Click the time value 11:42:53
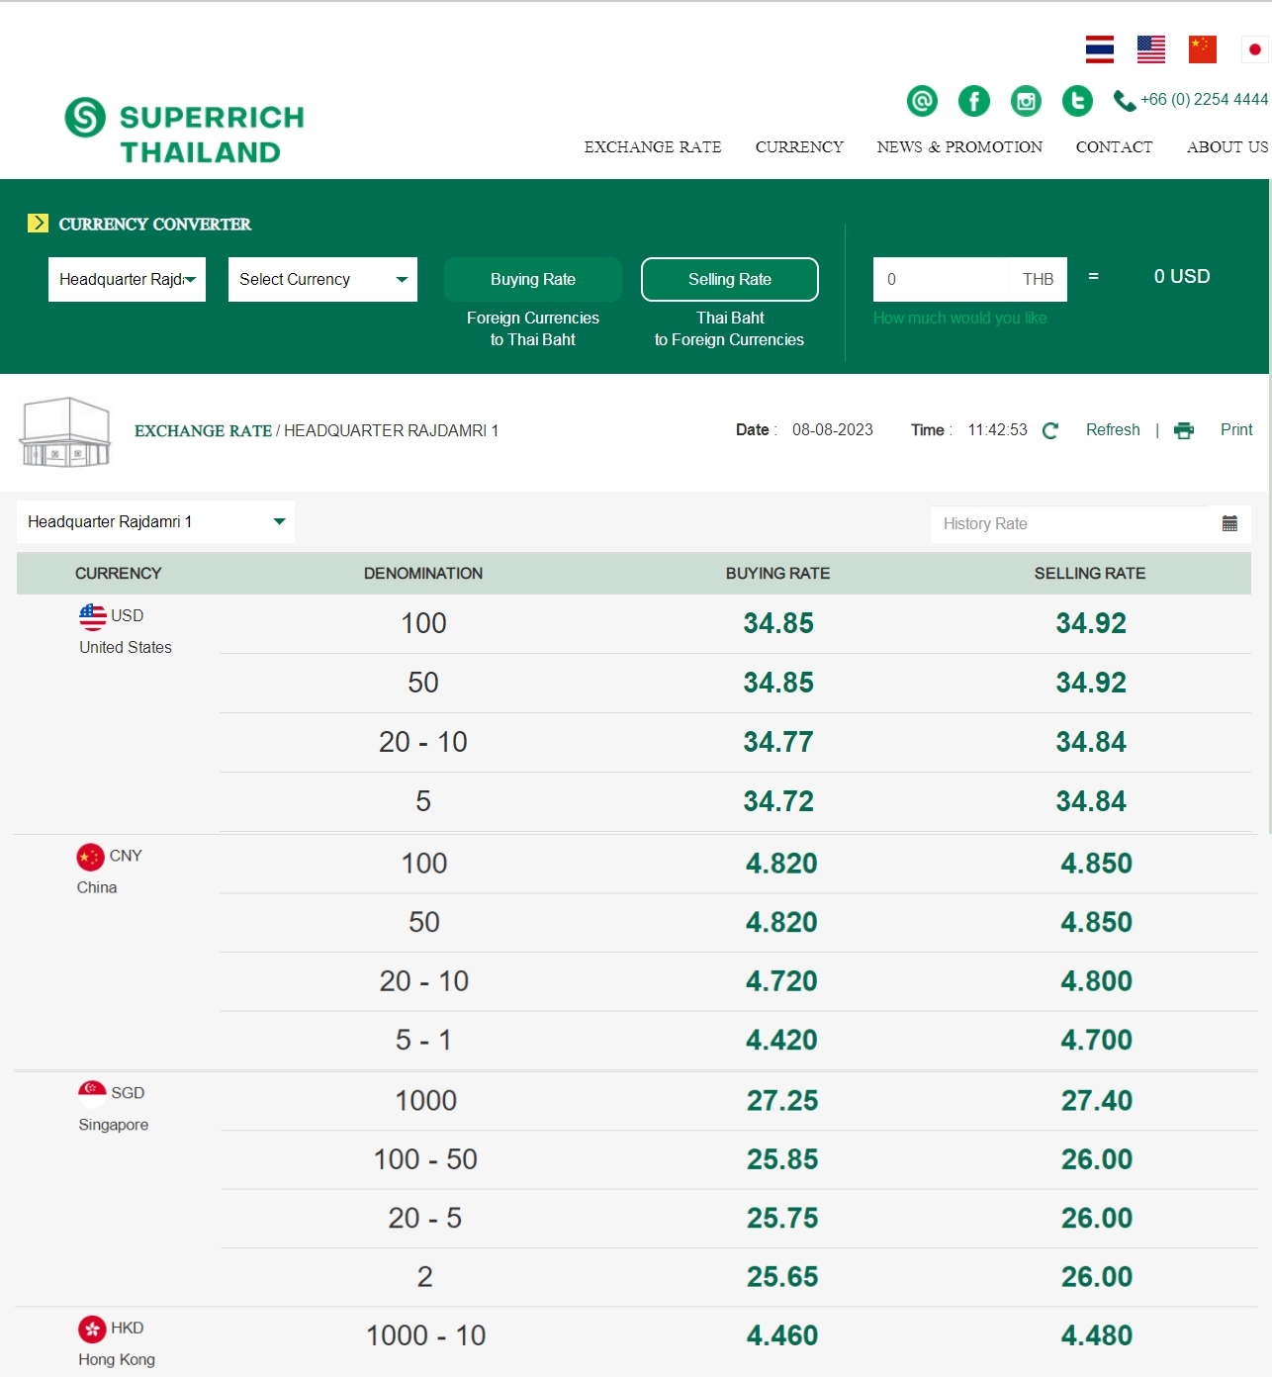Viewport: 1272px width, 1377px height. (997, 430)
